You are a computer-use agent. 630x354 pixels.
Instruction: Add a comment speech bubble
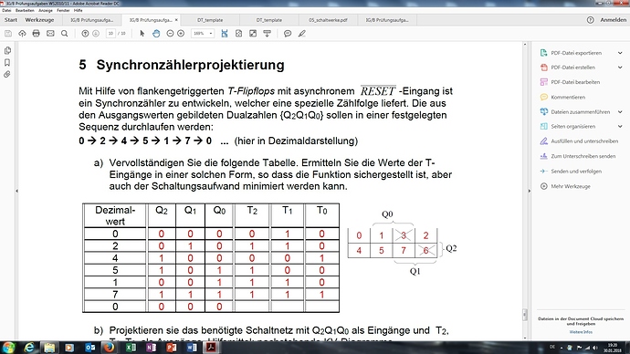(288, 34)
